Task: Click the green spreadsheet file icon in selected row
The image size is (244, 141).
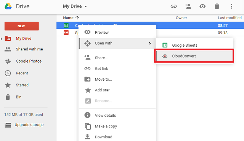Action: [x=66, y=25]
